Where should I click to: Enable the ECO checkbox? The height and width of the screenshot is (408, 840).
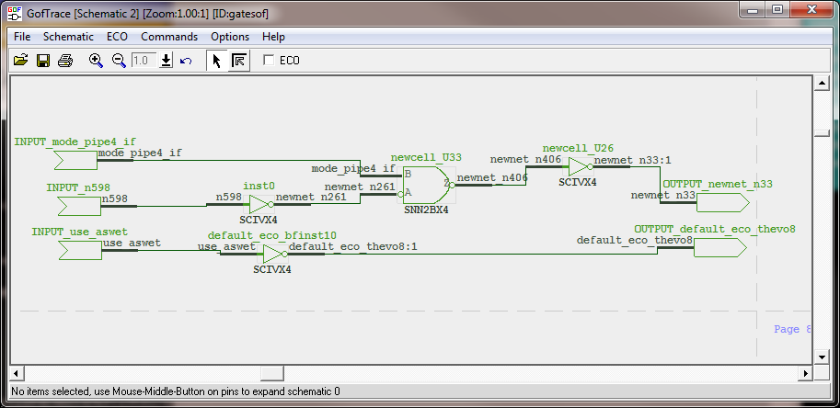[269, 61]
